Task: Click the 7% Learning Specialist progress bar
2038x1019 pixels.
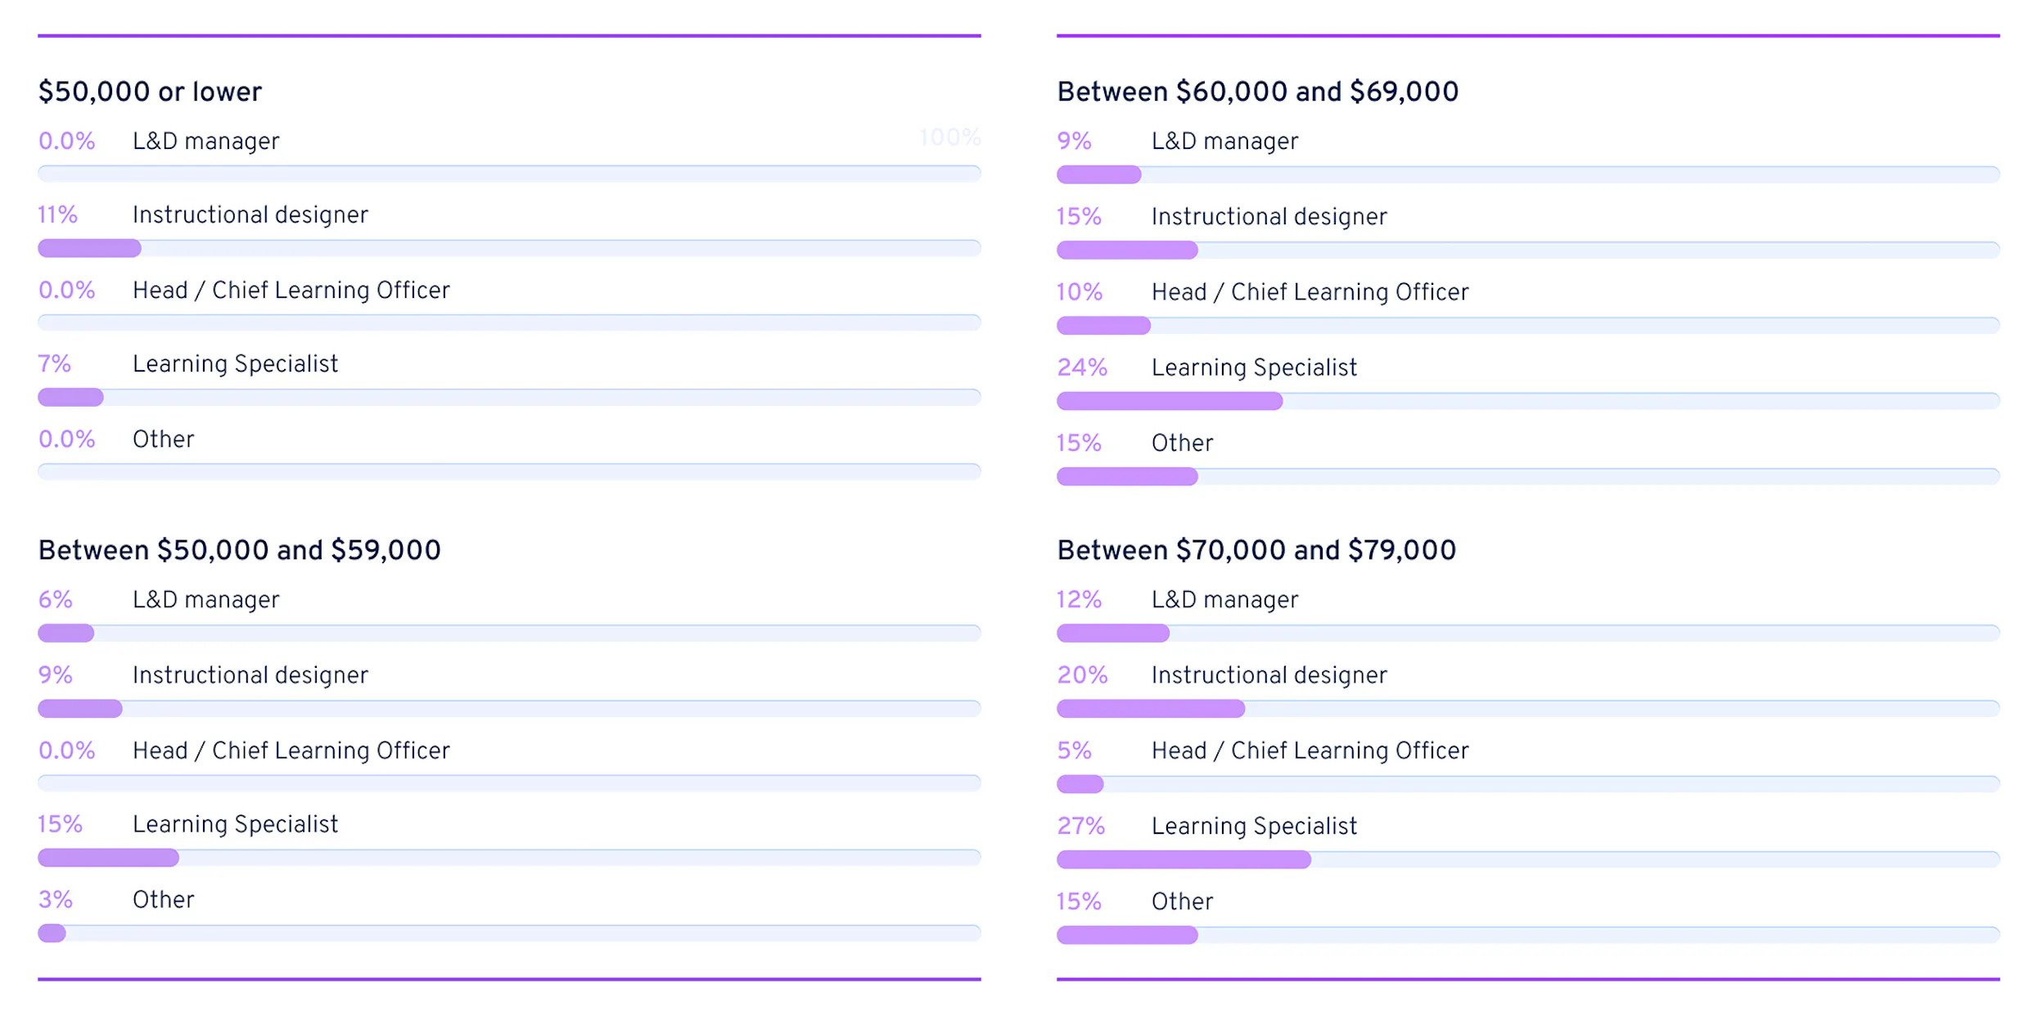Action: tap(509, 397)
